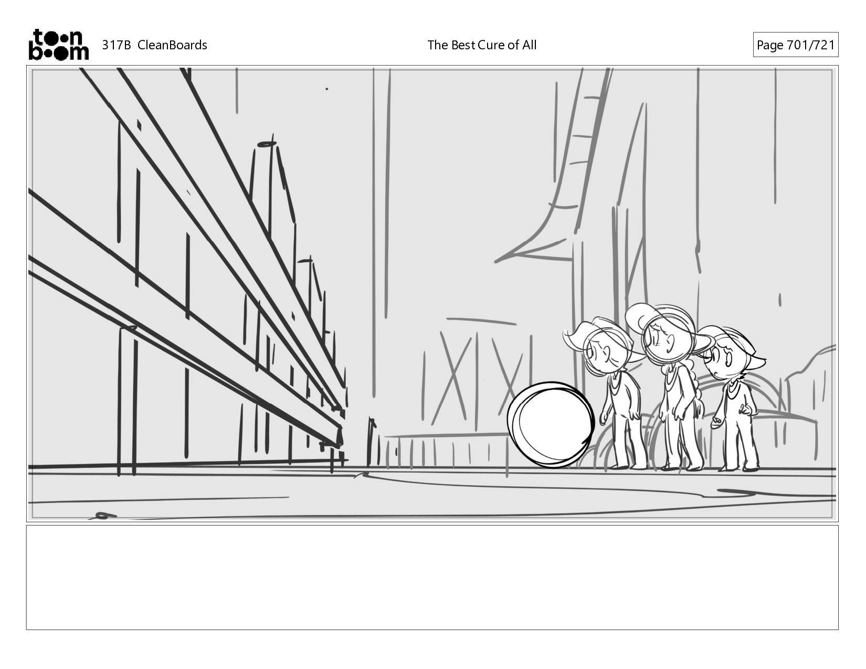Image resolution: width=866 pixels, height=669 pixels.
Task: Select the title 'The Best Cure of All'
Action: 482,45
